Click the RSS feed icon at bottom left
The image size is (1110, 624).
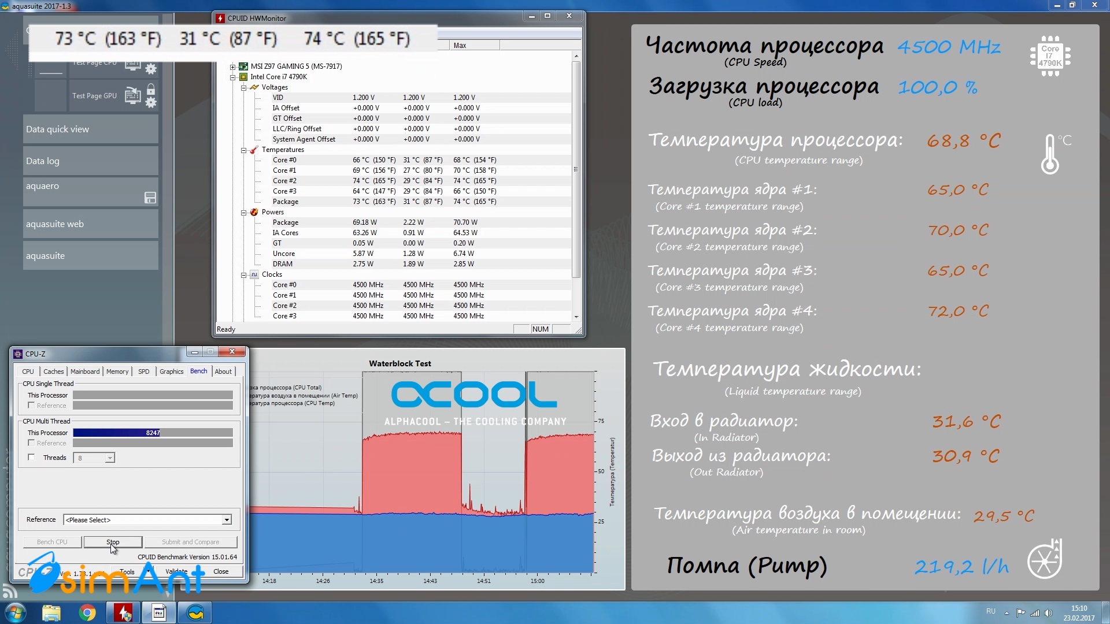[x=9, y=590]
